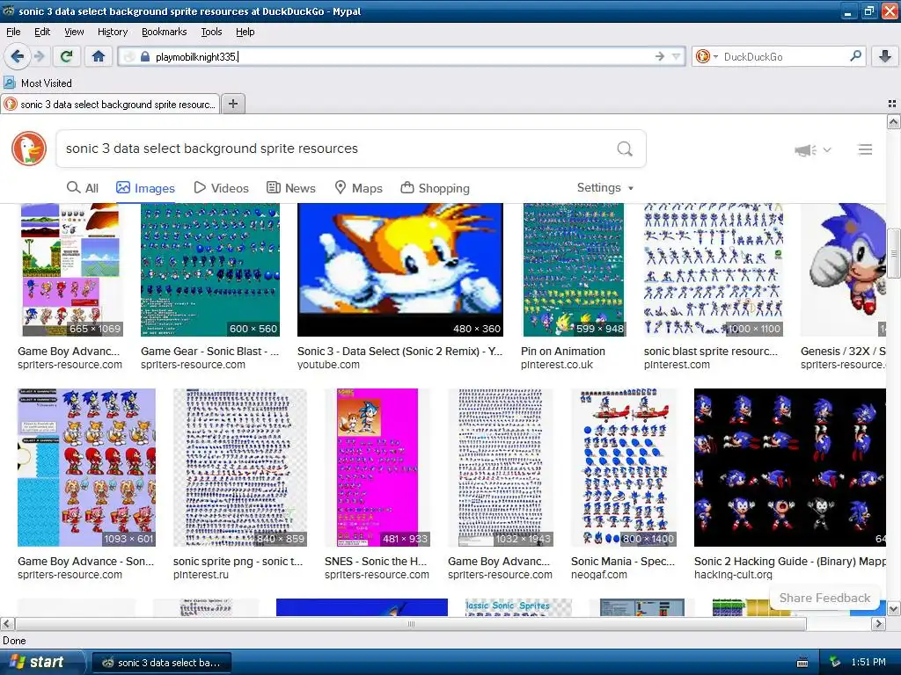
Task: Open the Classic Sonic Sprites thumbnail
Action: tap(518, 607)
